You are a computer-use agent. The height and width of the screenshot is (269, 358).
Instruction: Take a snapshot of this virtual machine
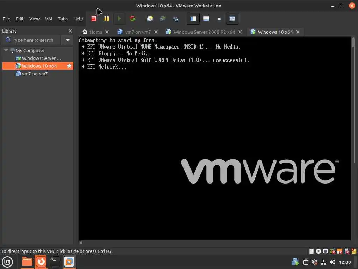click(150, 19)
